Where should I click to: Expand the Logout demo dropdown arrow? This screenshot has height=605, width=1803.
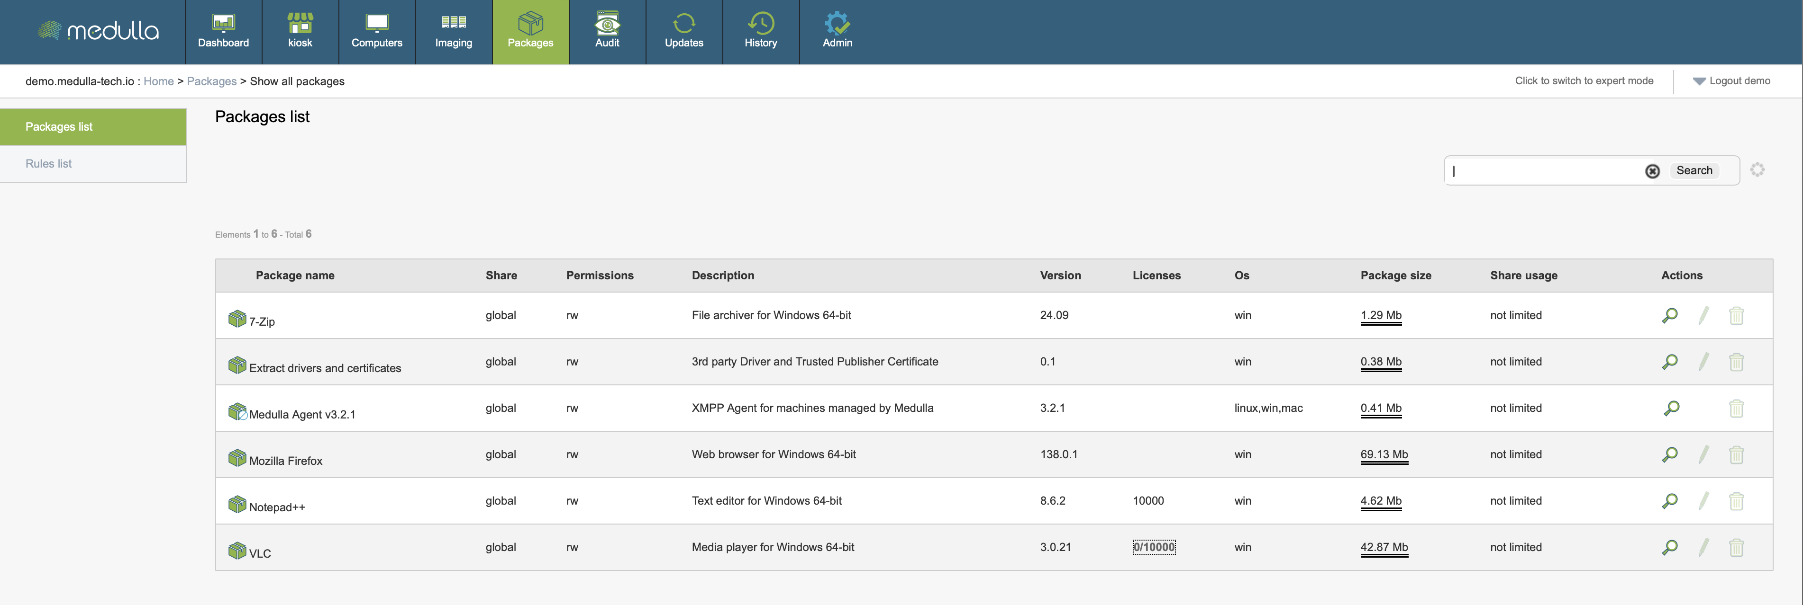[x=1699, y=81]
